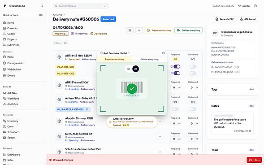
Task: Click Ask Neo in top bar
Action: 244,6
